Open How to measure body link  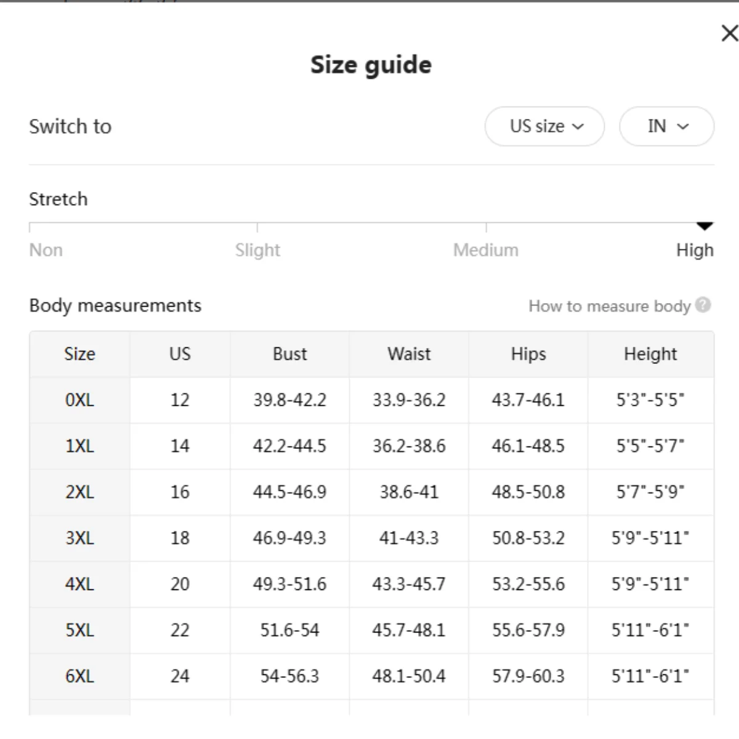(x=609, y=306)
